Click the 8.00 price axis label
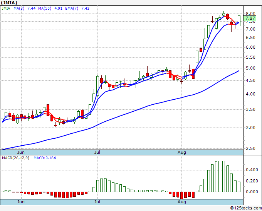The width and height of the screenshot is (262, 211). pos(250,14)
